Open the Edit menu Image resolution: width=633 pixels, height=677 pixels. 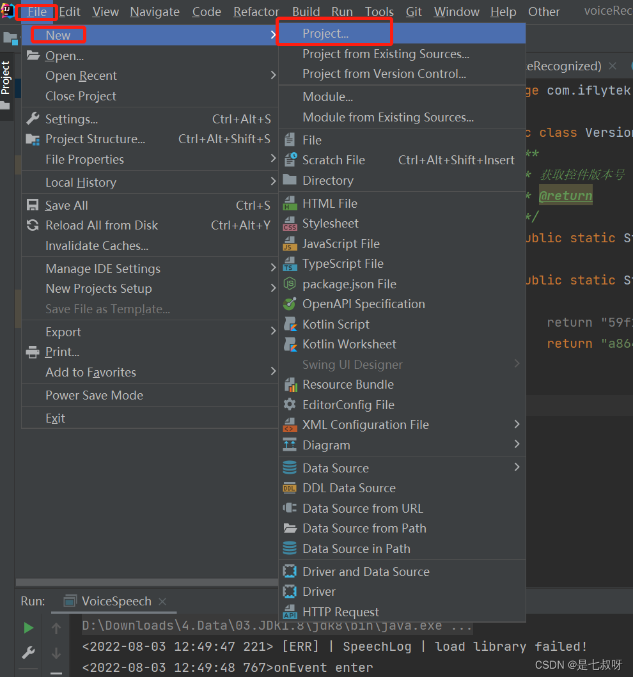tap(70, 12)
